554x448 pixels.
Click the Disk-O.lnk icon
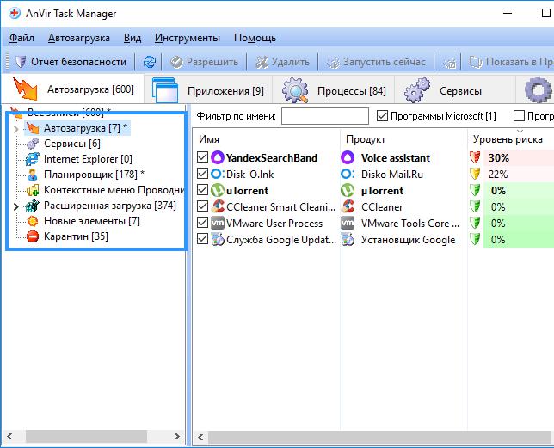coord(218,174)
